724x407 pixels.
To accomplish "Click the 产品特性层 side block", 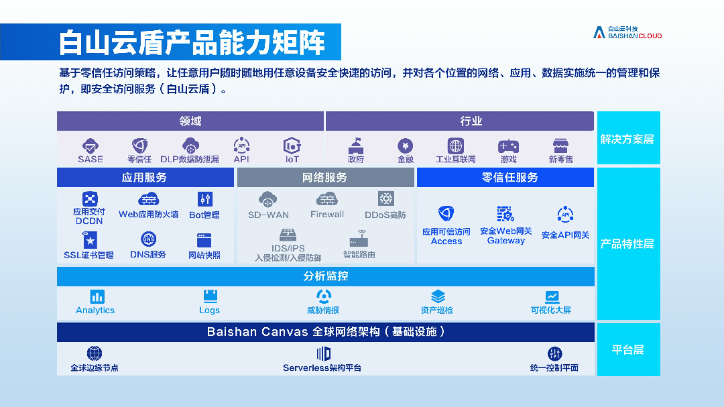I will [x=628, y=243].
